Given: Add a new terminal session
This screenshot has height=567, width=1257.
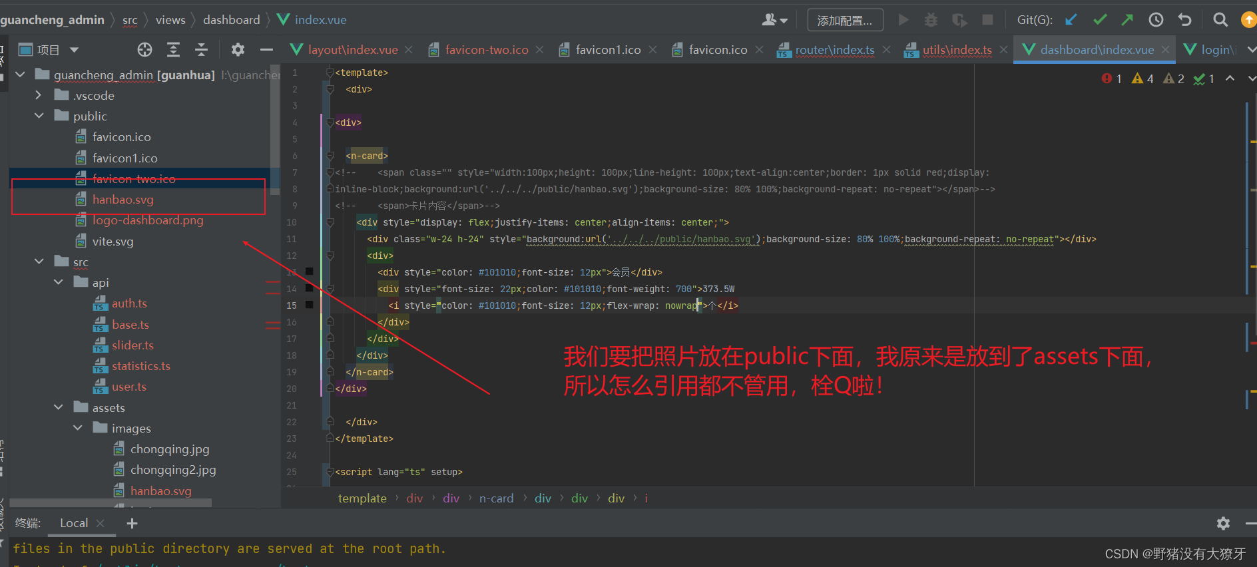Looking at the screenshot, I should tap(132, 524).
